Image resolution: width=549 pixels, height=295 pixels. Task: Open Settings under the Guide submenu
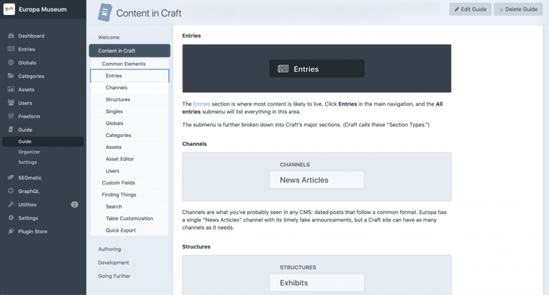tap(27, 162)
